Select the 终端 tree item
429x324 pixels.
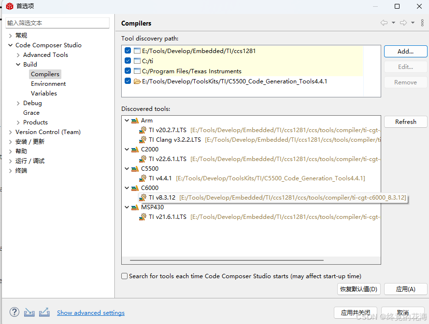(21, 171)
